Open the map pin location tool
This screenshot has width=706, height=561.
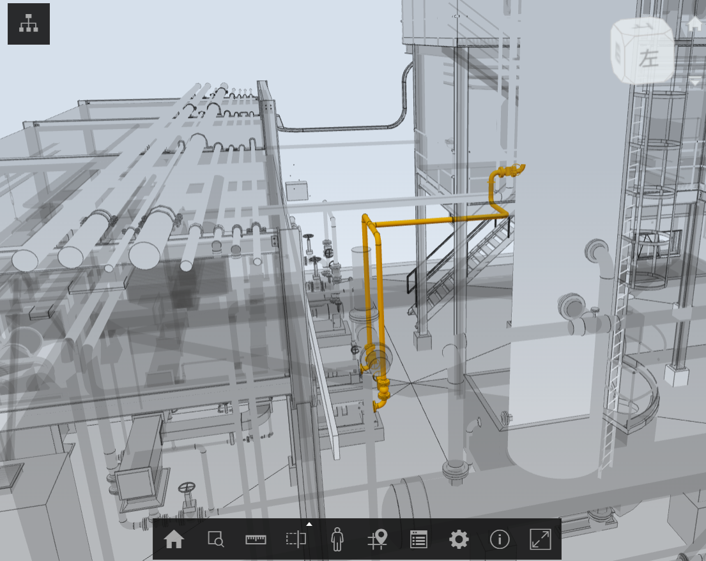pos(378,539)
